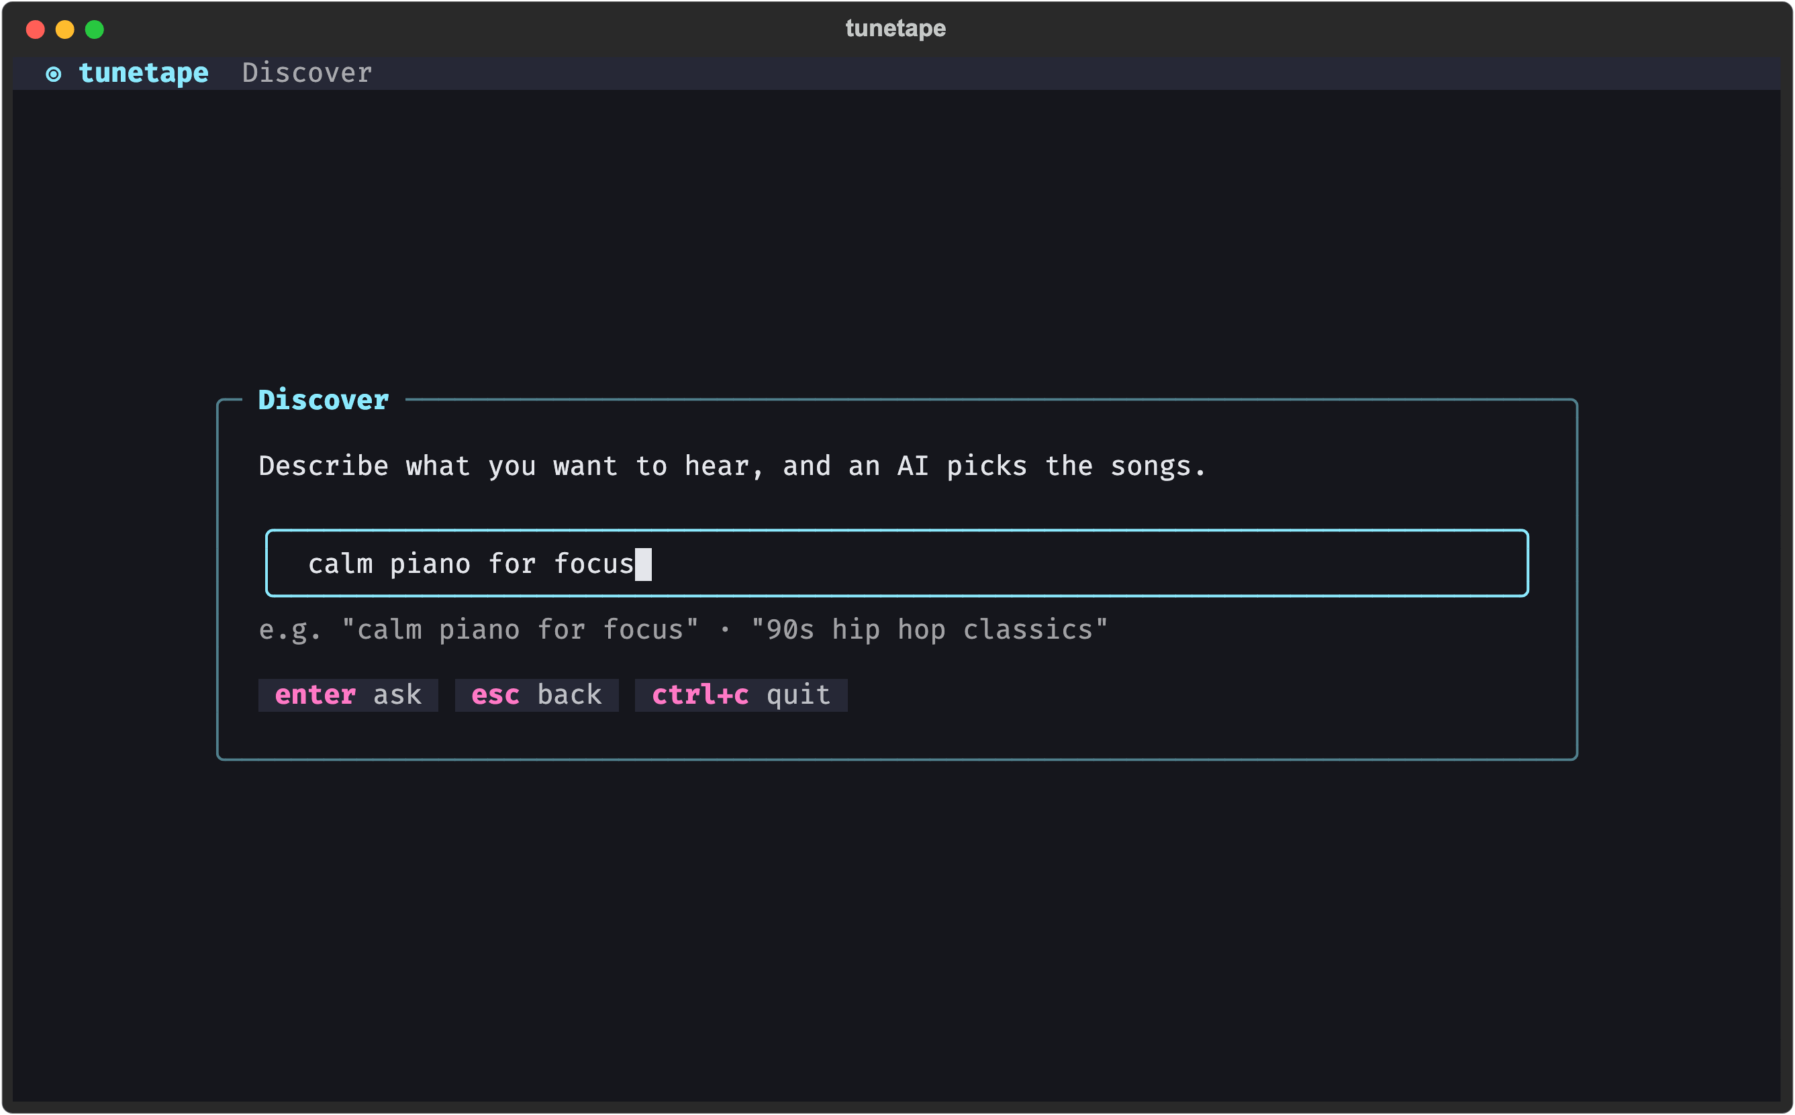Click the example "calm piano for focus" hint
Image resolution: width=1795 pixels, height=1115 pixels.
520,630
